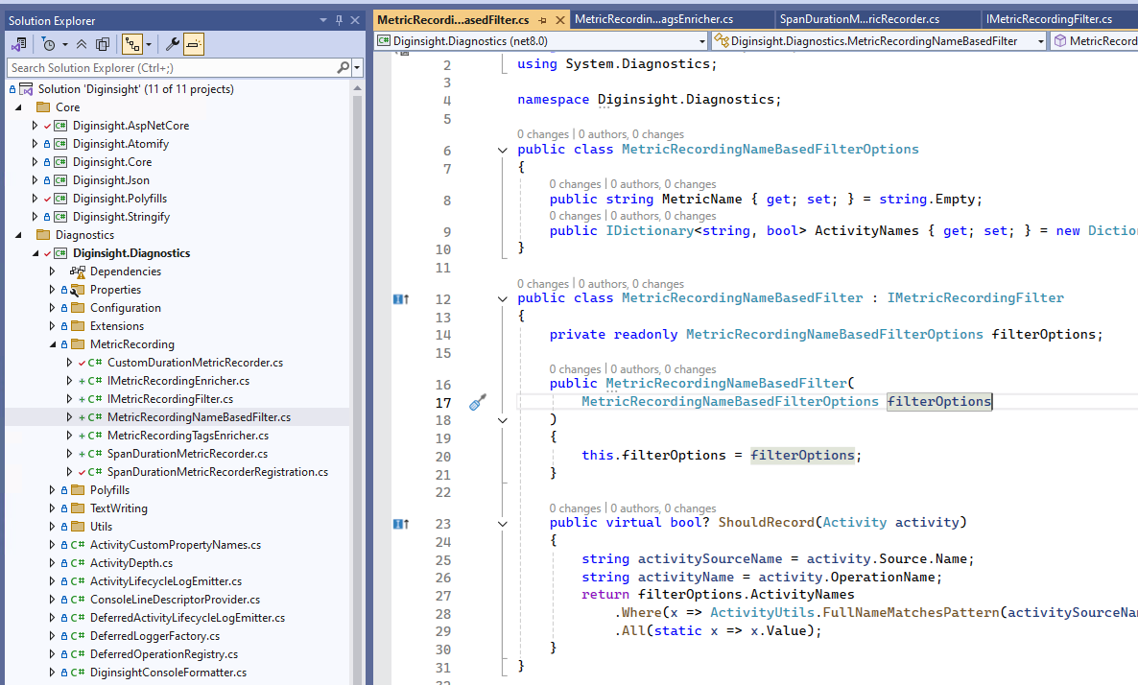Click the Pending Changes Filter clock icon
The image size is (1138, 685).
[x=48, y=44]
